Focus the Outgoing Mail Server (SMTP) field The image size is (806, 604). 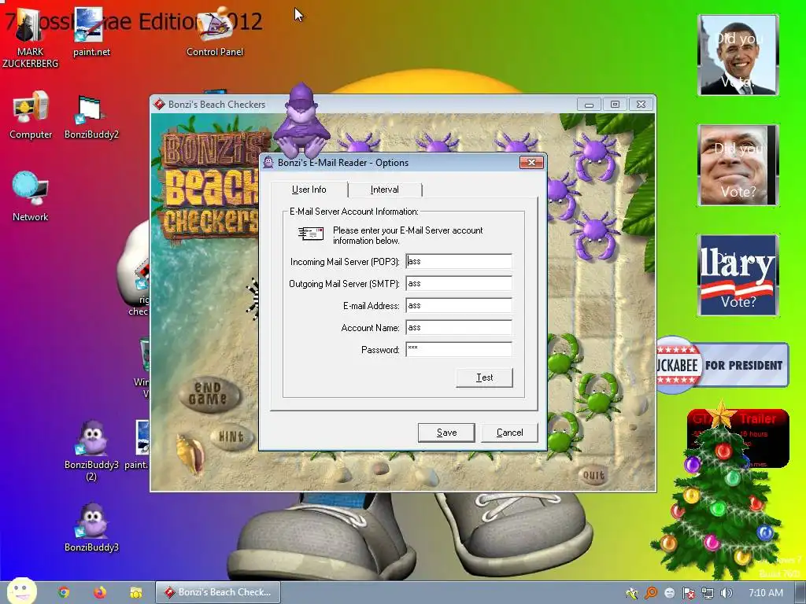point(459,283)
